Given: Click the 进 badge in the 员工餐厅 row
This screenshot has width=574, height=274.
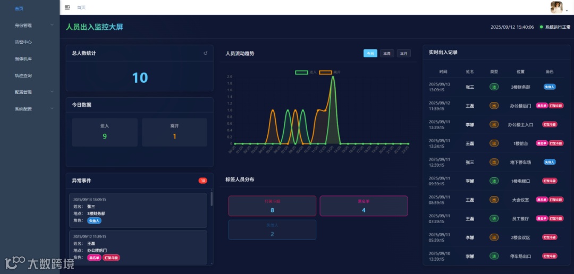Looking at the screenshot, I should tap(494, 218).
